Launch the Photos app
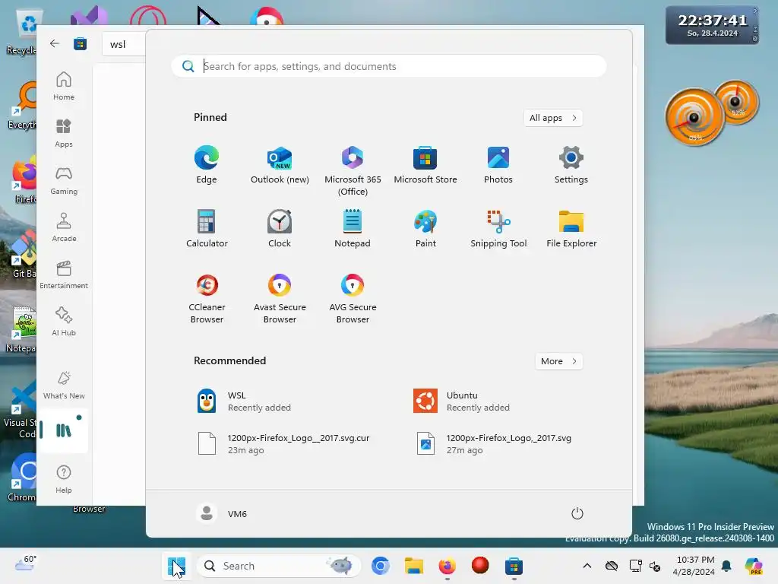 pos(498,165)
